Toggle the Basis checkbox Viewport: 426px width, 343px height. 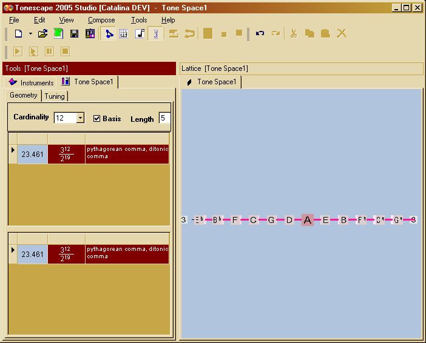pyautogui.click(x=96, y=119)
